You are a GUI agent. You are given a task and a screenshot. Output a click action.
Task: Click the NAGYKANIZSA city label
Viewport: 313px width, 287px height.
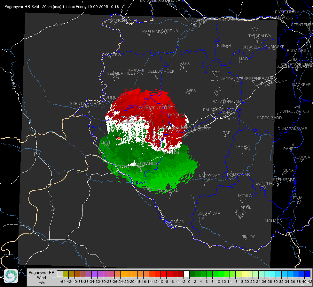[146, 164]
